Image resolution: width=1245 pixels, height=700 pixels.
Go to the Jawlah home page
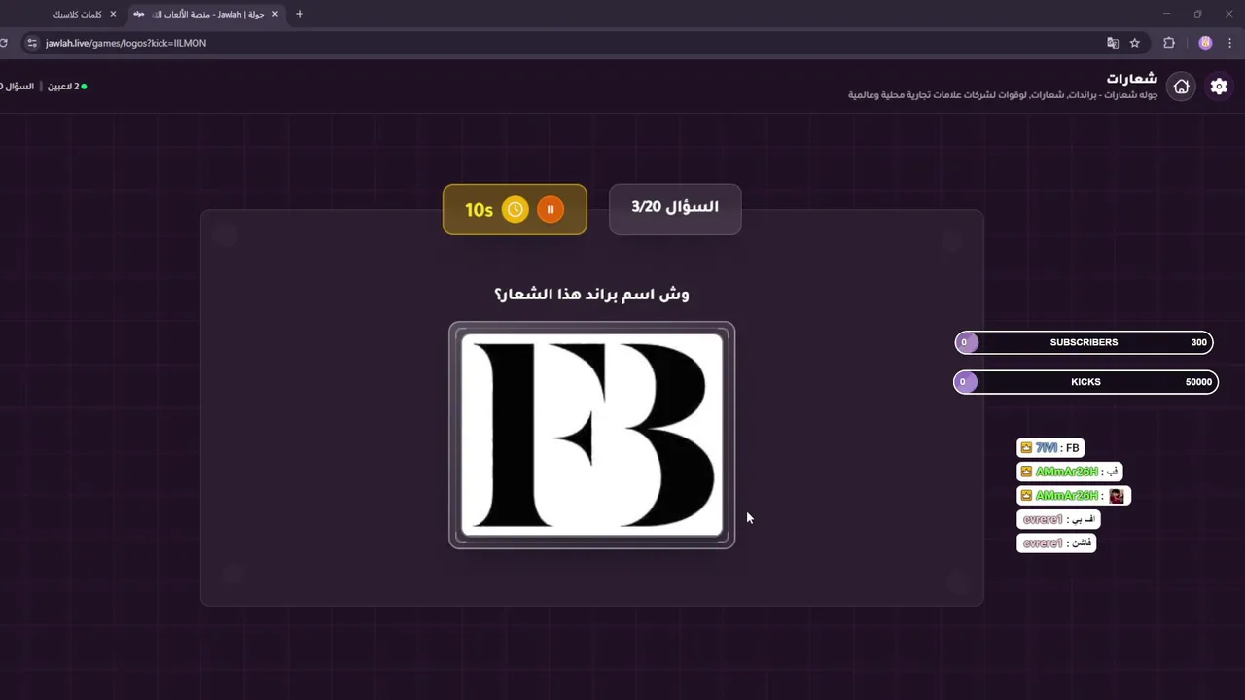(1181, 87)
